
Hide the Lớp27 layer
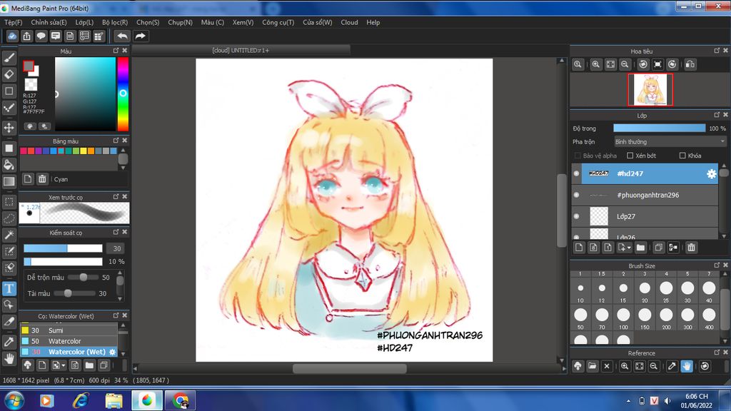[577, 216]
